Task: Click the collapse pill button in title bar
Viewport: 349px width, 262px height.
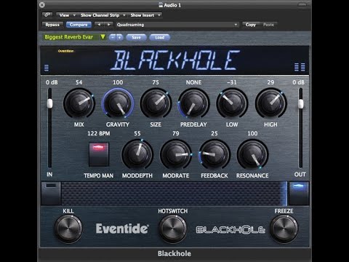Action: [302, 4]
